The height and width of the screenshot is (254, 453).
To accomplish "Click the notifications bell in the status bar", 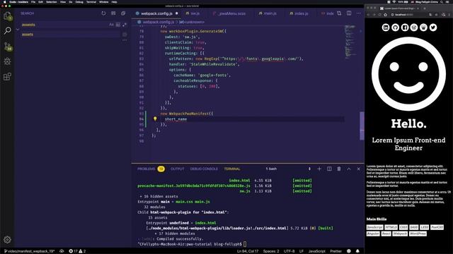I will click(x=357, y=251).
